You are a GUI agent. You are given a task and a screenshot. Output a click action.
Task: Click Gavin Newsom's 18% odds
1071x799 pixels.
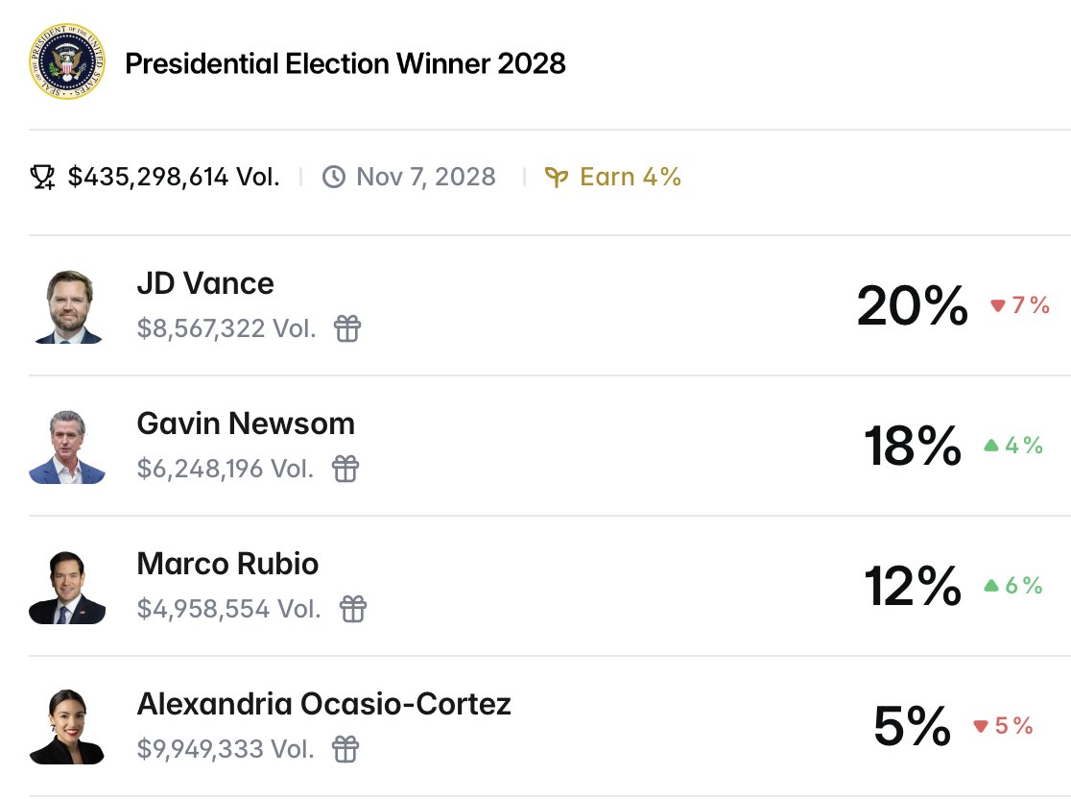click(912, 447)
